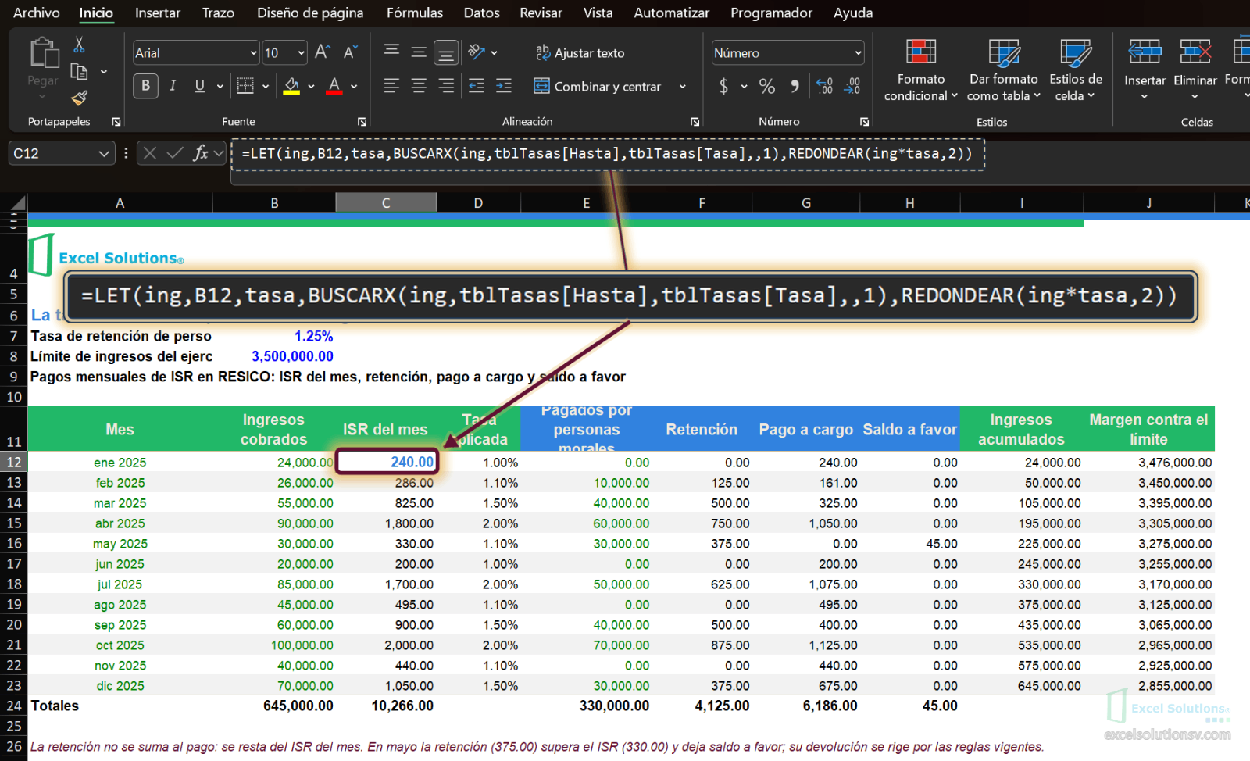Toggle Italic formatting
Screen dimensions: 1250x761
[x=173, y=86]
